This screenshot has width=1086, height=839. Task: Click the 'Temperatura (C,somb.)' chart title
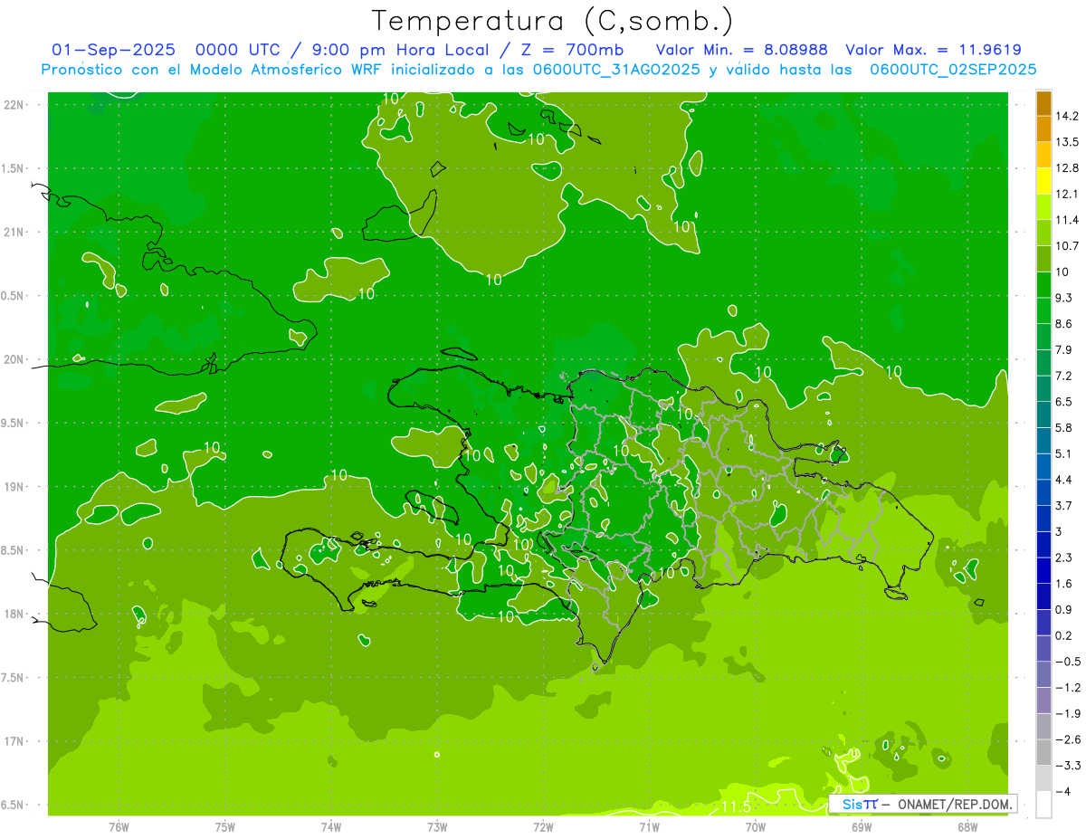click(x=552, y=20)
